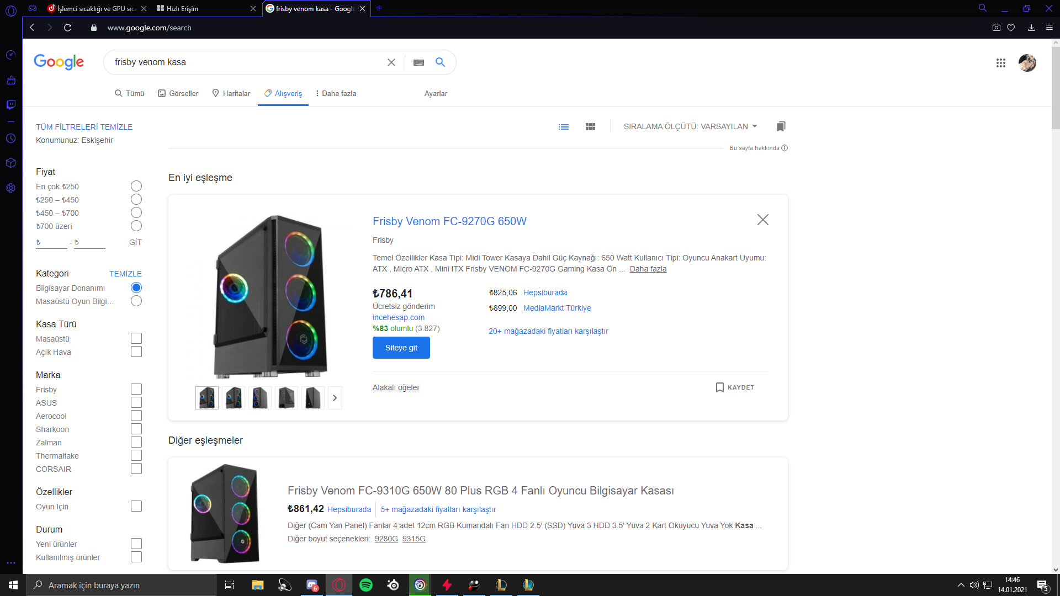This screenshot has width=1060, height=596.
Task: Click the minimum price input field
Action: coord(53,243)
